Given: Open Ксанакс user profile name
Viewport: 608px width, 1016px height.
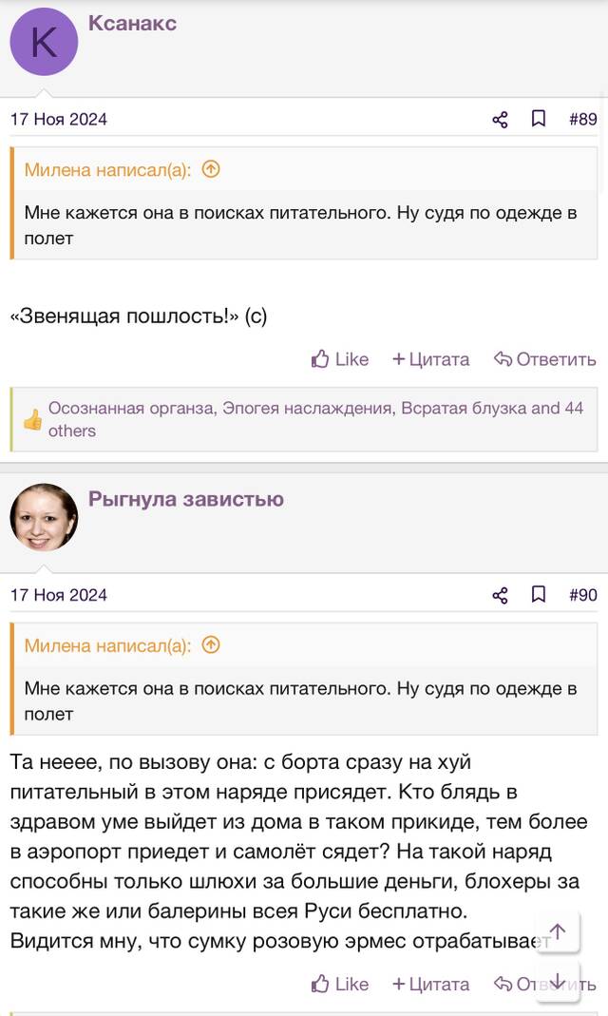Looking at the screenshot, I should (x=132, y=24).
